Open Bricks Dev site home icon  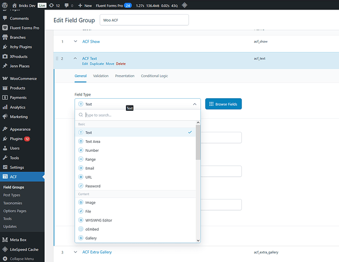pyautogui.click(x=14, y=5)
